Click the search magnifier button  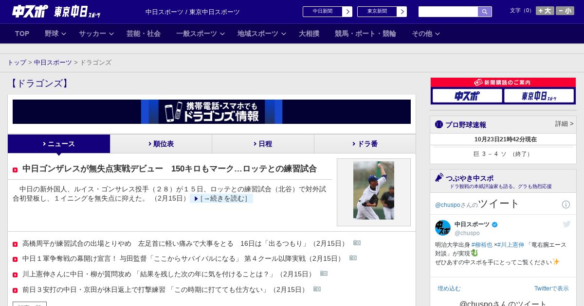coord(485,12)
